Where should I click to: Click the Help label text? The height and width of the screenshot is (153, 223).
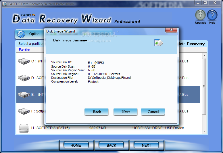pos(212,23)
